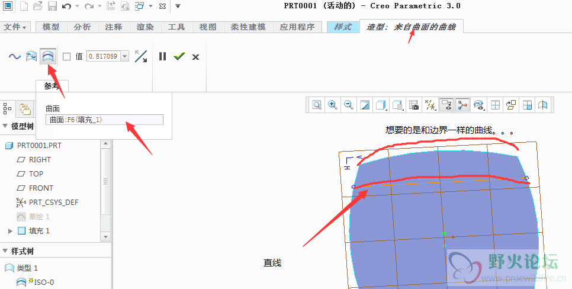This screenshot has width=572, height=289.
Task: Click the Zoom In magnifier icon
Action: tap(332, 105)
